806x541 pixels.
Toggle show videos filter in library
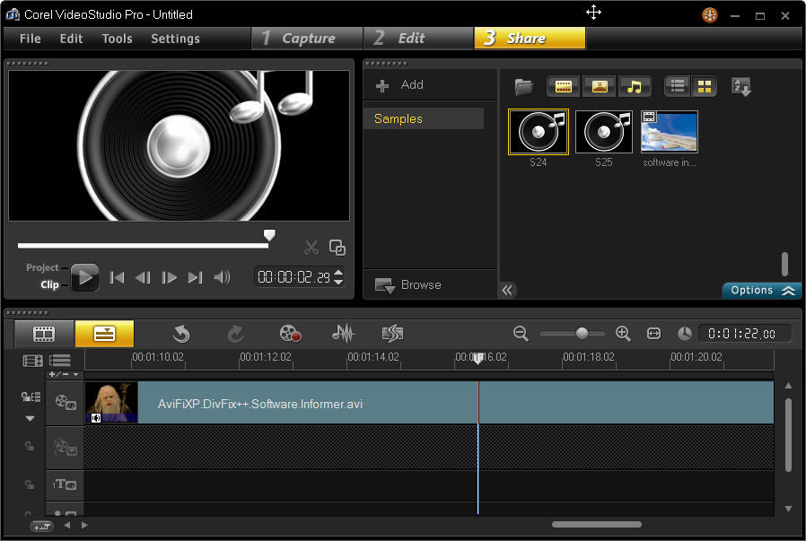564,86
